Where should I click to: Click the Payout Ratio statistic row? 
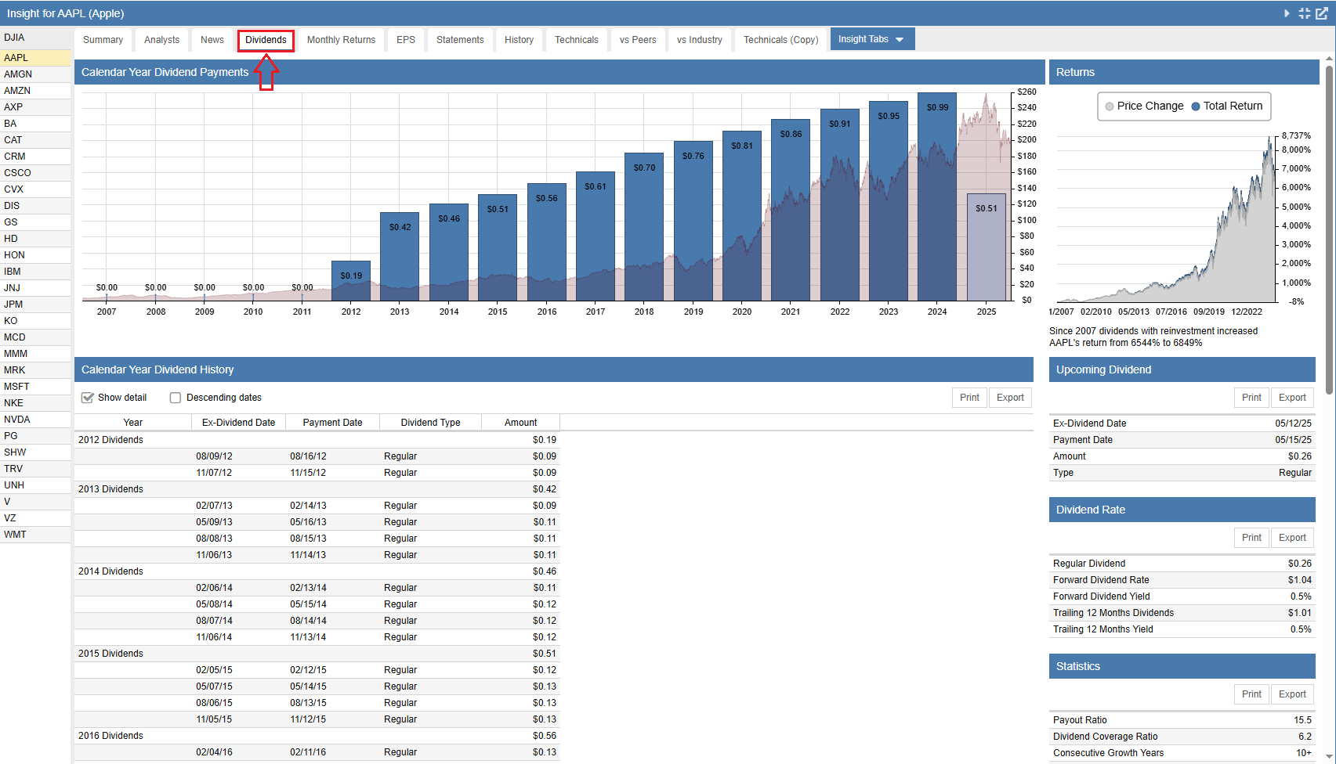coord(1182,720)
